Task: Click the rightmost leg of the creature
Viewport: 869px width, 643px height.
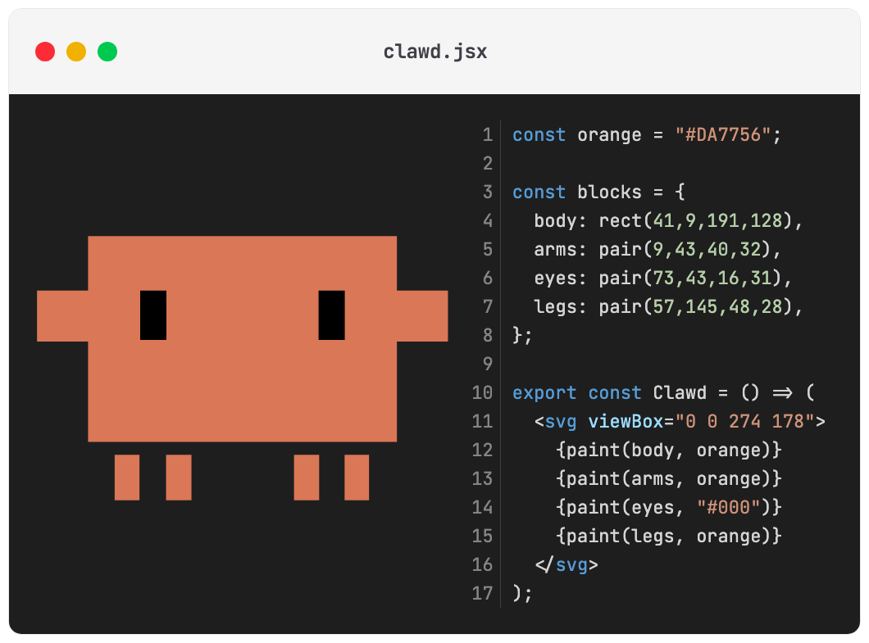Action: (357, 478)
